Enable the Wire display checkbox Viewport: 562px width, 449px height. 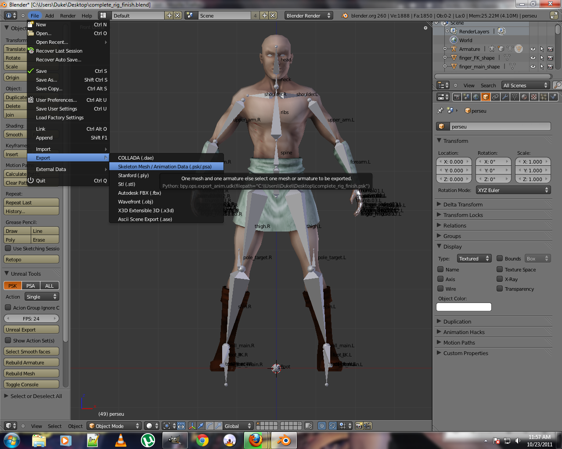tap(440, 289)
